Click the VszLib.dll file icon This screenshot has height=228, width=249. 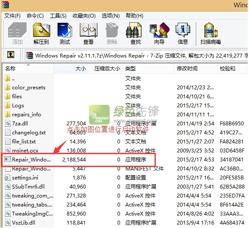pos(8,222)
